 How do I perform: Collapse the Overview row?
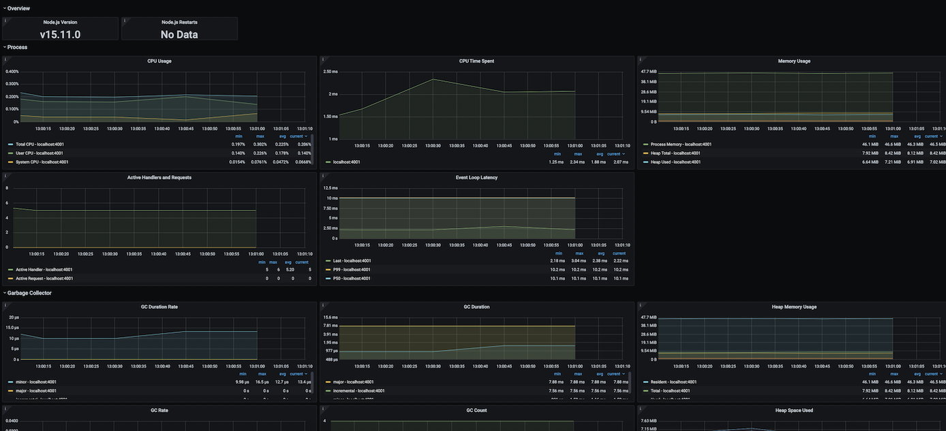click(x=18, y=8)
